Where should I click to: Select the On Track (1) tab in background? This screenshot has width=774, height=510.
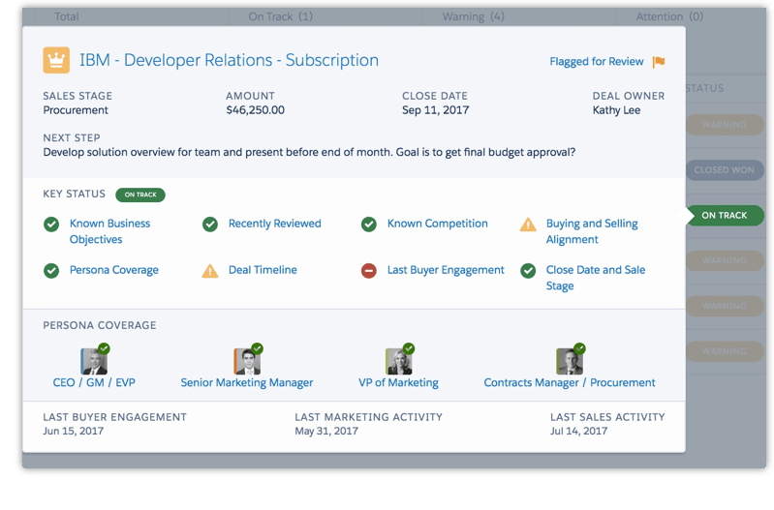click(x=280, y=16)
